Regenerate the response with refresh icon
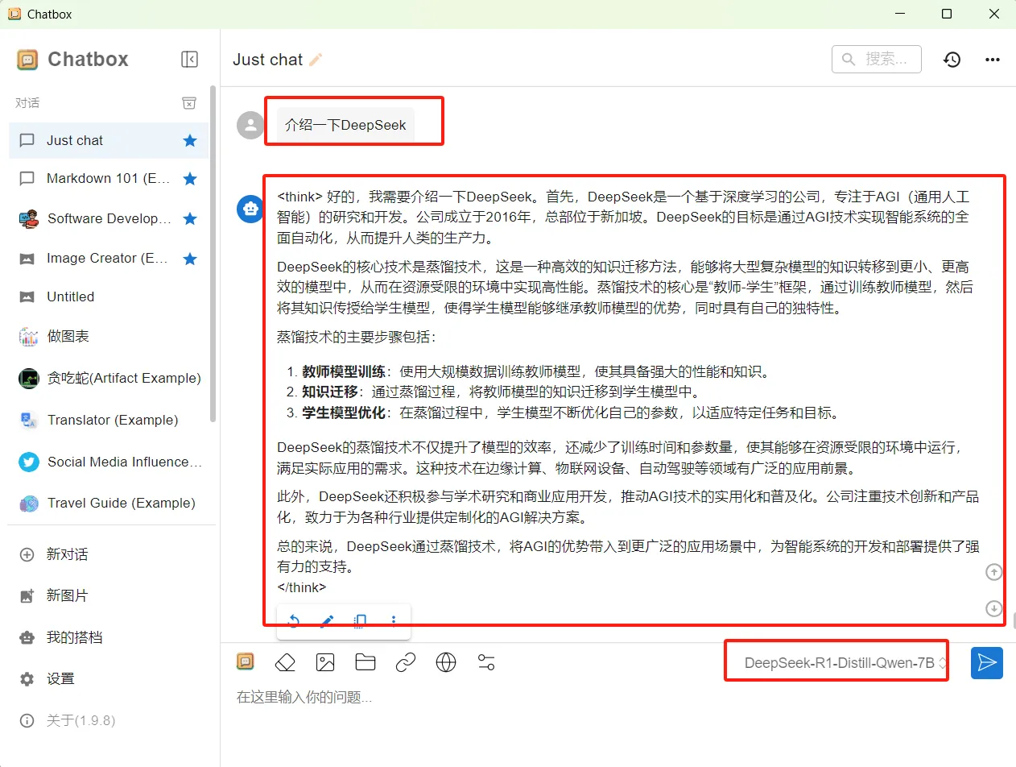Image resolution: width=1016 pixels, height=767 pixels. [x=293, y=620]
